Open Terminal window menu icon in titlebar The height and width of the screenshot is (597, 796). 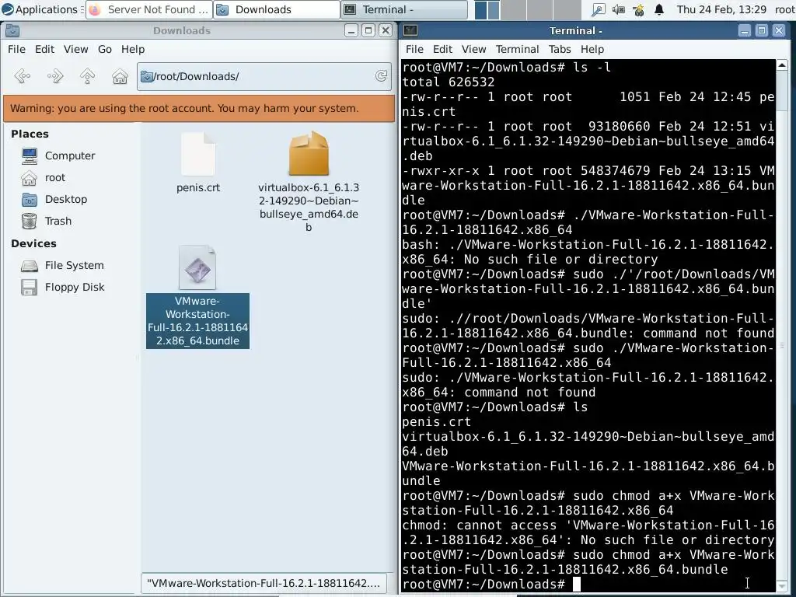click(410, 31)
